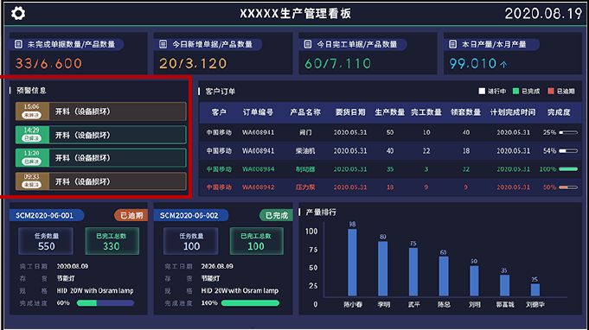Click the 未完成单据数量 document icon
Image resolution: width=589 pixels, height=330 pixels.
(x=18, y=45)
